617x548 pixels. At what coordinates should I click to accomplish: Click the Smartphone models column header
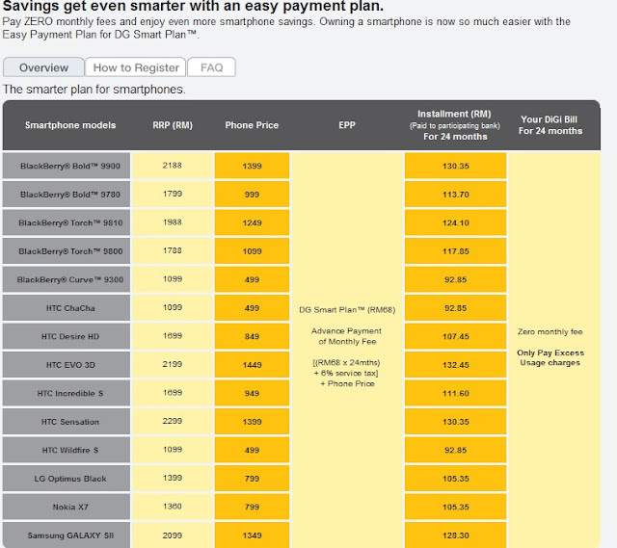tap(69, 125)
